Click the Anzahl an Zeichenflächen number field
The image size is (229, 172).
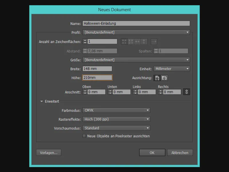(x=102, y=42)
